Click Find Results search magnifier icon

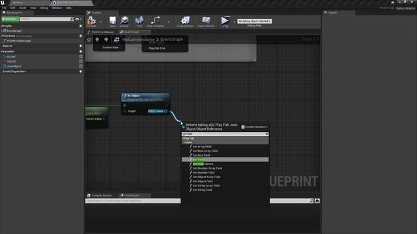(312, 201)
